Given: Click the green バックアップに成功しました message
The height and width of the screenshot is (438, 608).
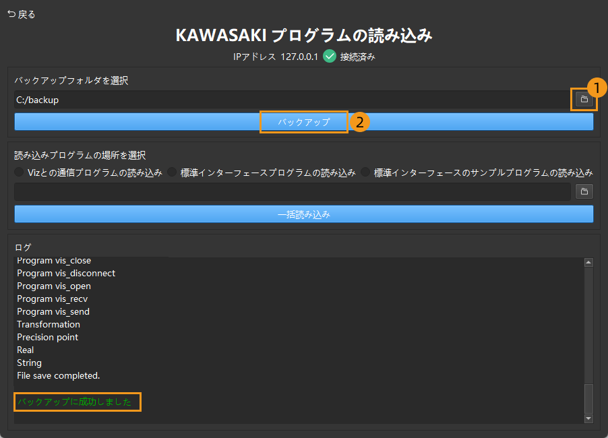Looking at the screenshot, I should [74, 402].
